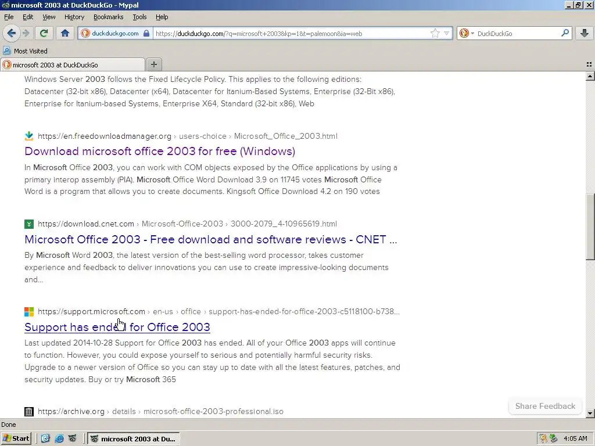Click the vertical scrollbar thumb

(590, 227)
